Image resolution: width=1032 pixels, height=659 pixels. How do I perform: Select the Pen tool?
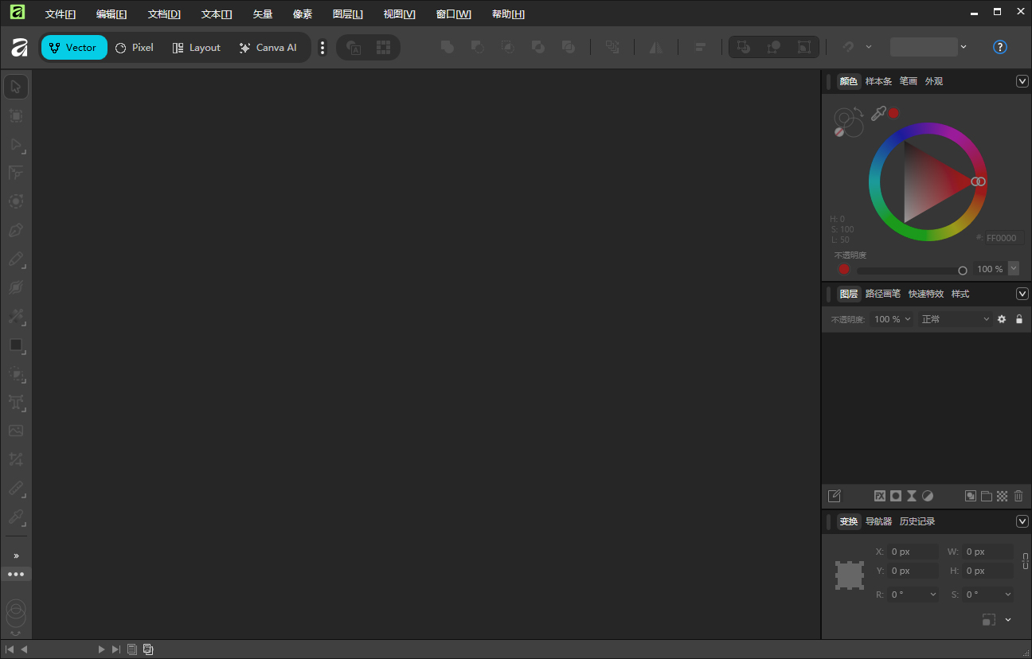point(16,230)
